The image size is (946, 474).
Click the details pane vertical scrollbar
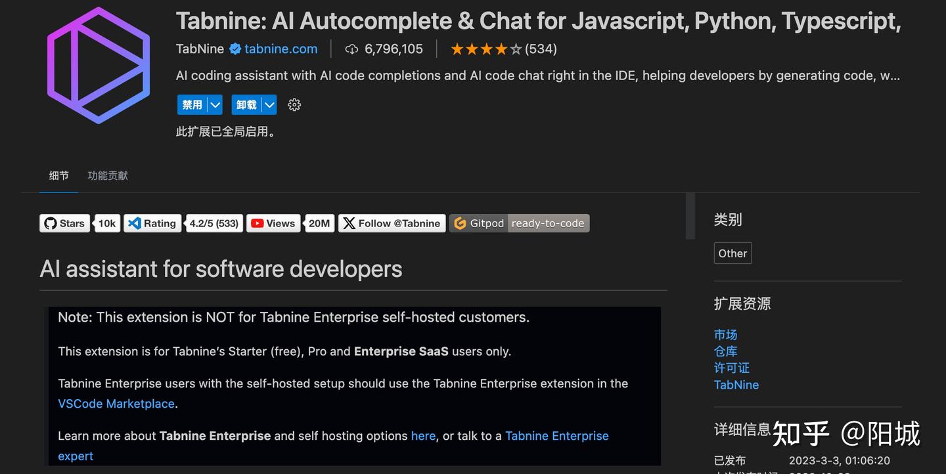coord(690,217)
